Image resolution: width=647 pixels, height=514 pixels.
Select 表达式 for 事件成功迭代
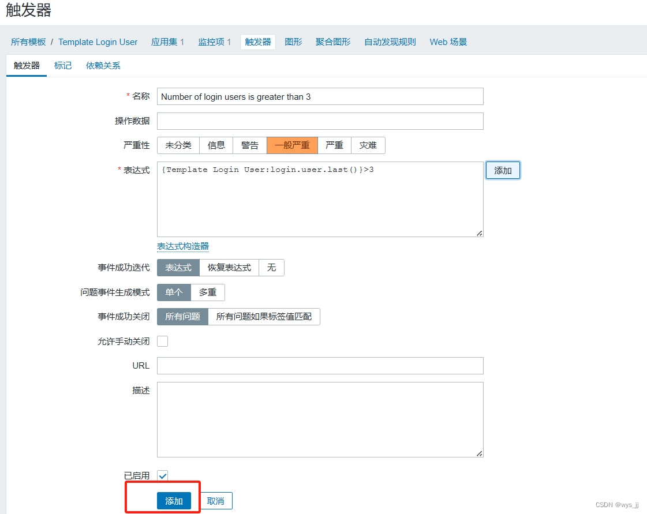[x=178, y=268]
